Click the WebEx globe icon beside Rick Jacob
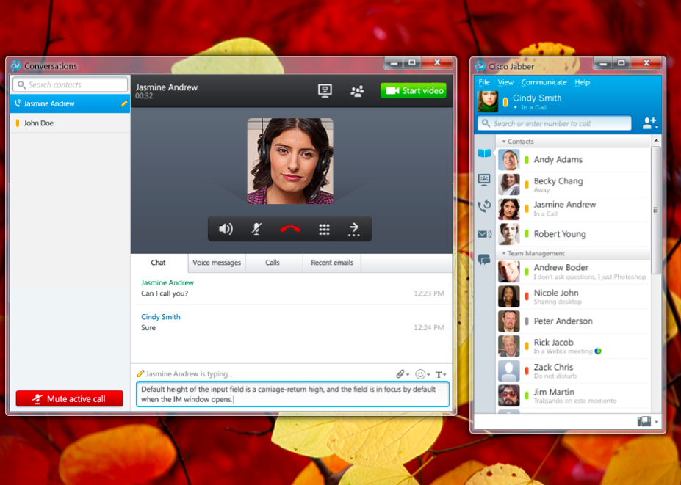The height and width of the screenshot is (485, 681). (x=598, y=351)
